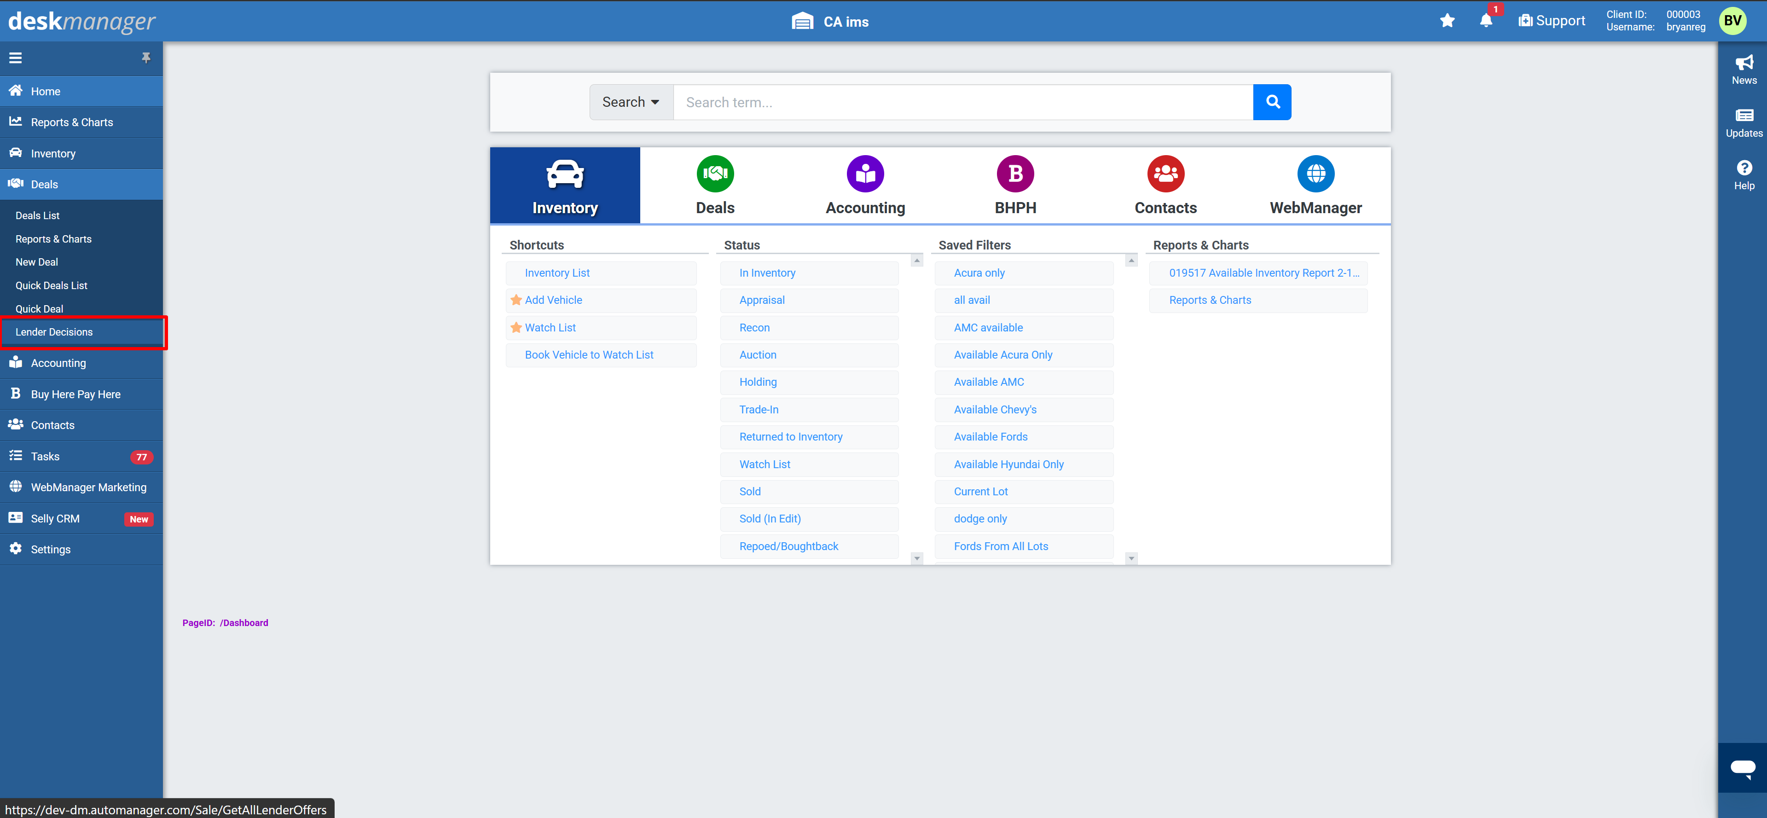Open Reports & Charts under Deals submenu
Viewport: 1767px width, 818px height.
81,239
